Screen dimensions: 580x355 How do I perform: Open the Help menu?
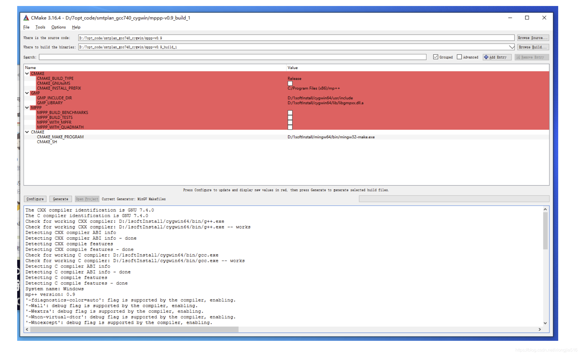tap(76, 27)
